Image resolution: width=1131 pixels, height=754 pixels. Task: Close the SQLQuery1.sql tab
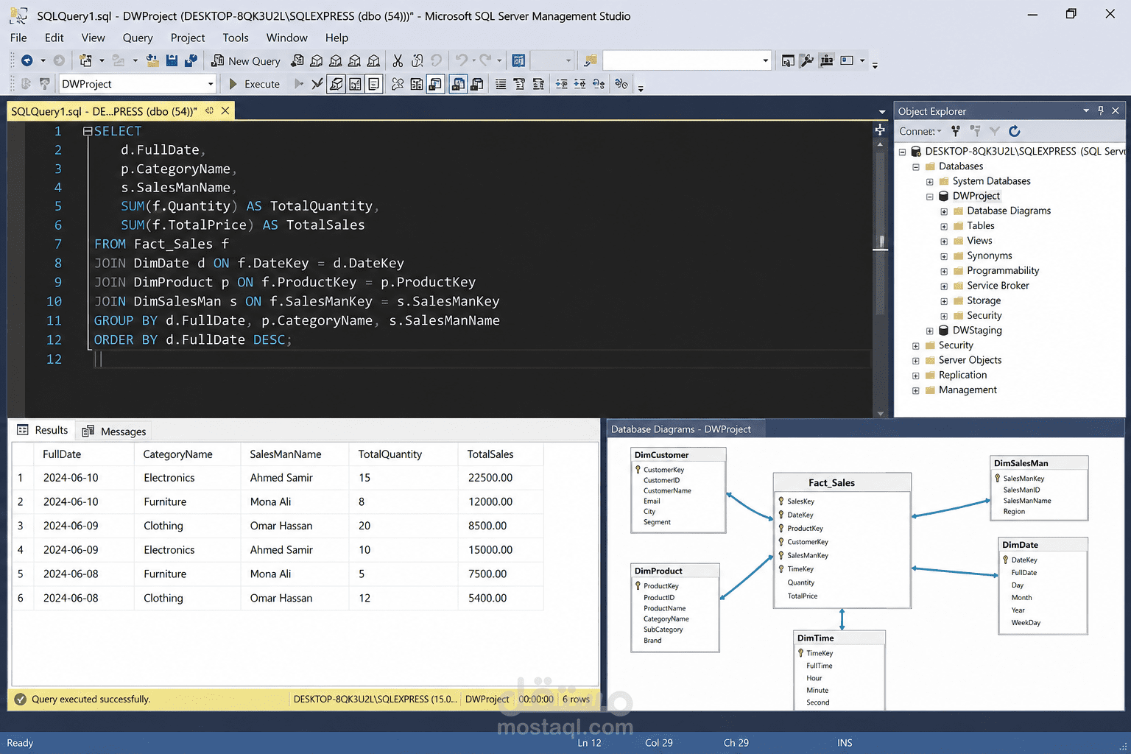coord(225,110)
